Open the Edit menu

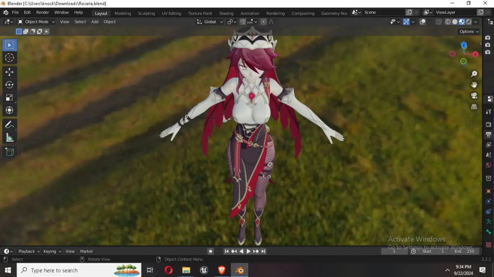point(27,13)
